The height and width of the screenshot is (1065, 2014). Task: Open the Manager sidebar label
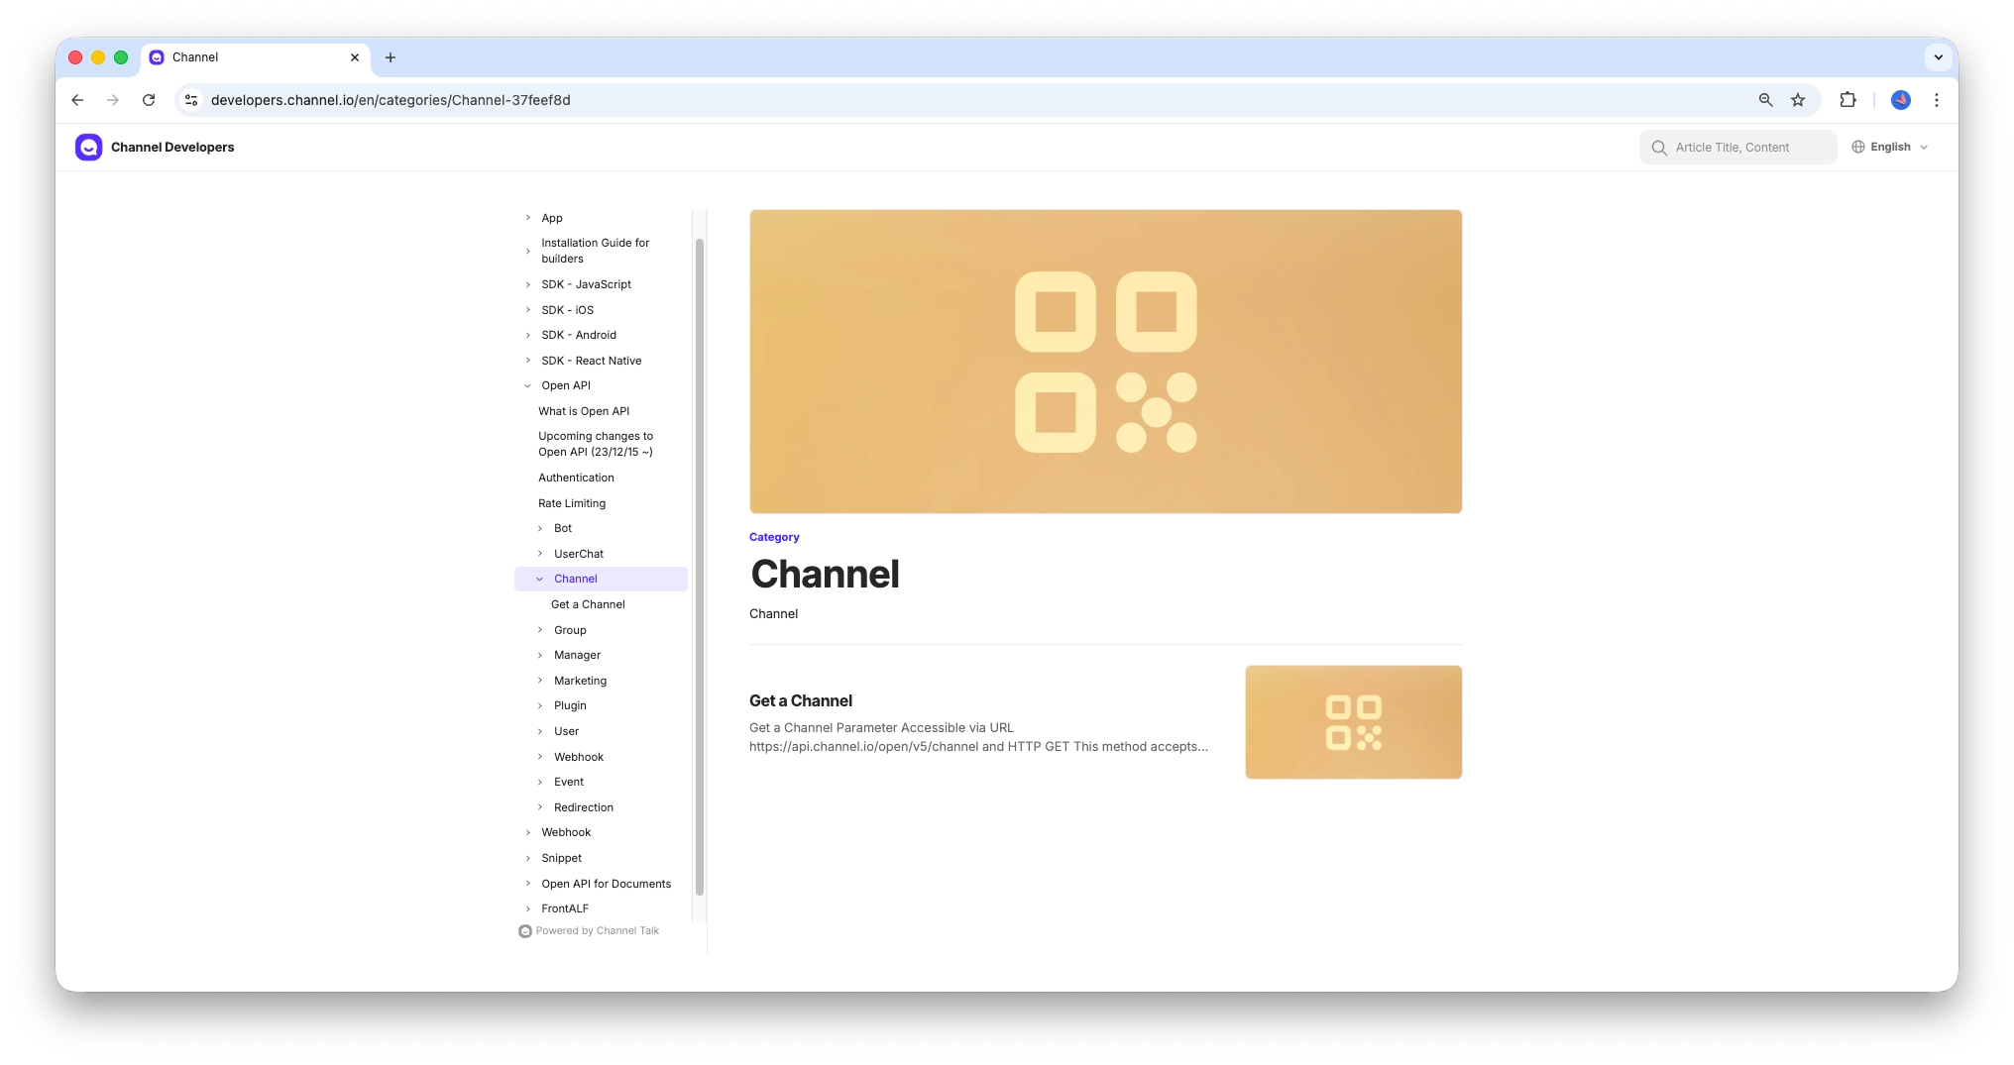click(x=577, y=655)
